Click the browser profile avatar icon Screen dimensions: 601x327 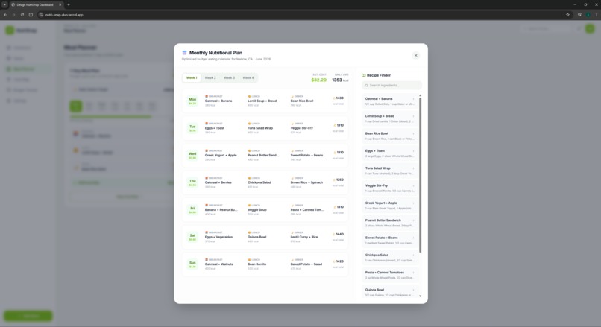pos(588,15)
